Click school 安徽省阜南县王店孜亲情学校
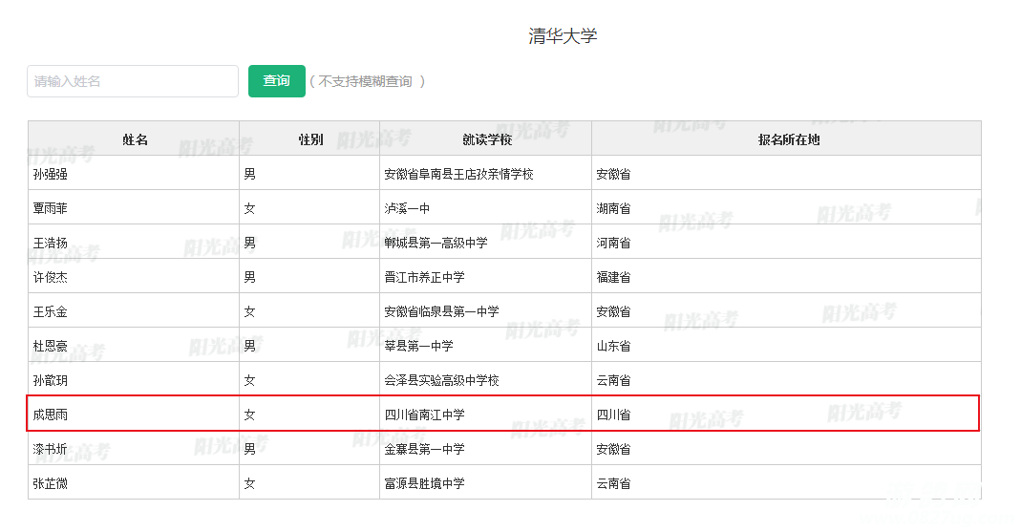 pos(459,174)
